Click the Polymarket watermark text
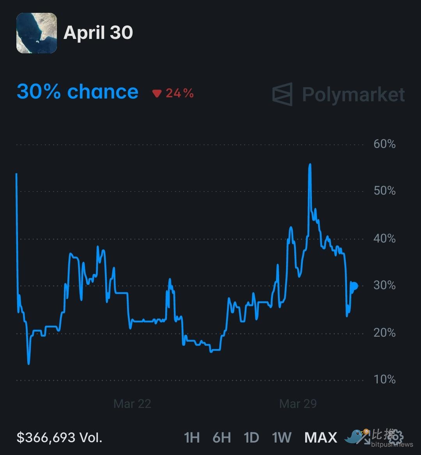 tap(353, 95)
